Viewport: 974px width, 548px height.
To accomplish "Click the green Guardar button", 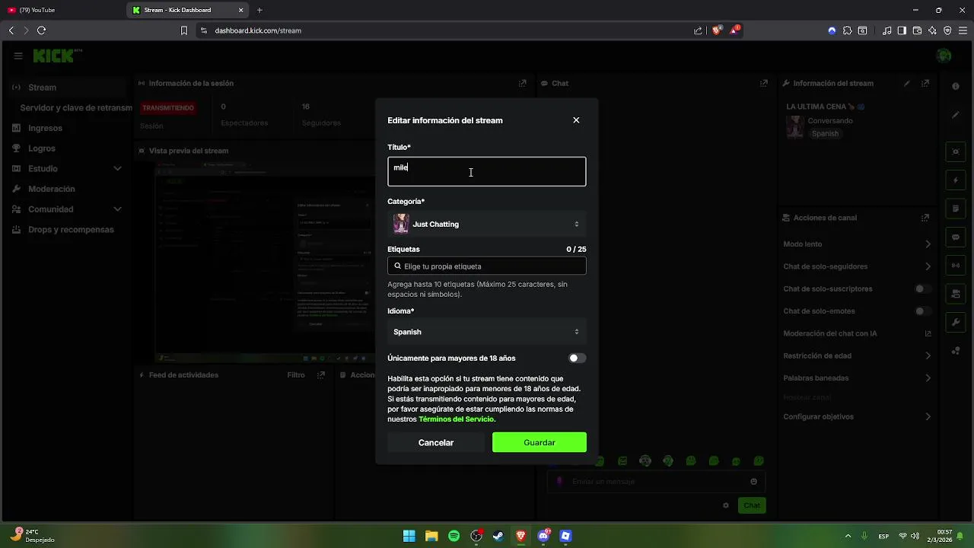I will click(x=540, y=442).
